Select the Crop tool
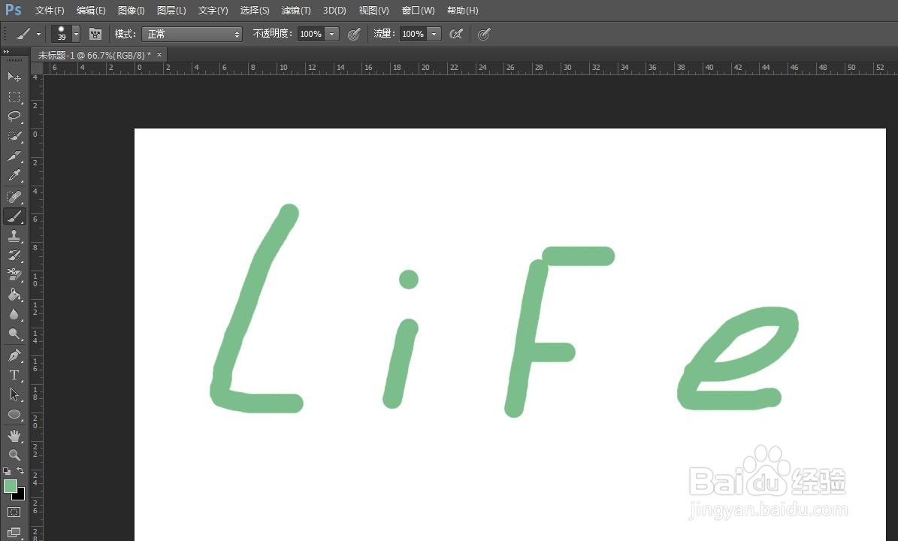The image size is (898, 541). (14, 156)
